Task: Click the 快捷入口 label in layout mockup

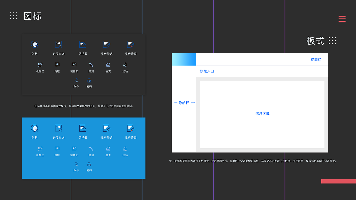Action: pos(207,71)
